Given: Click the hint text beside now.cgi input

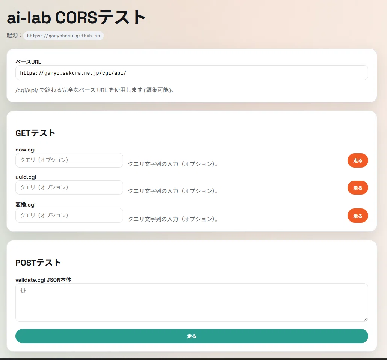Looking at the screenshot, I should coord(173,164).
